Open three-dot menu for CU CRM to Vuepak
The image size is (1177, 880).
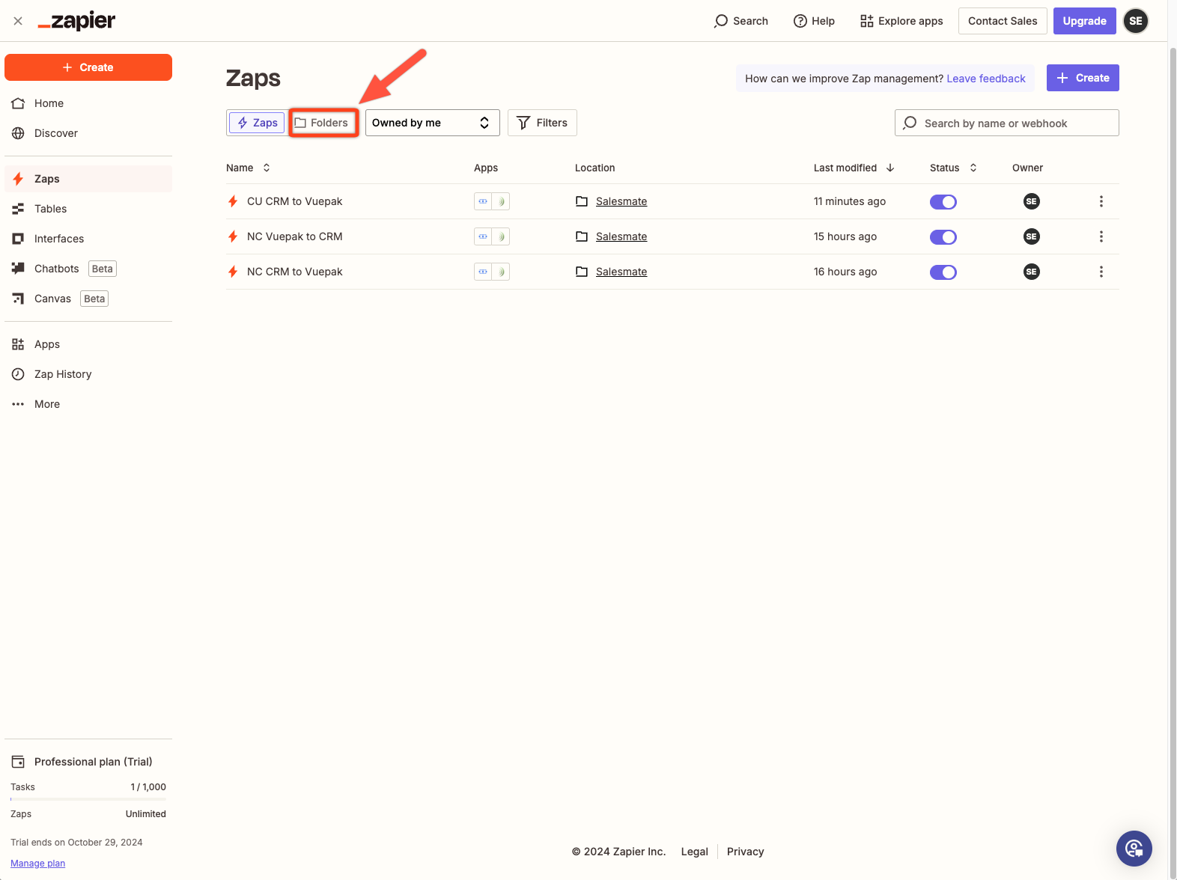(1101, 201)
